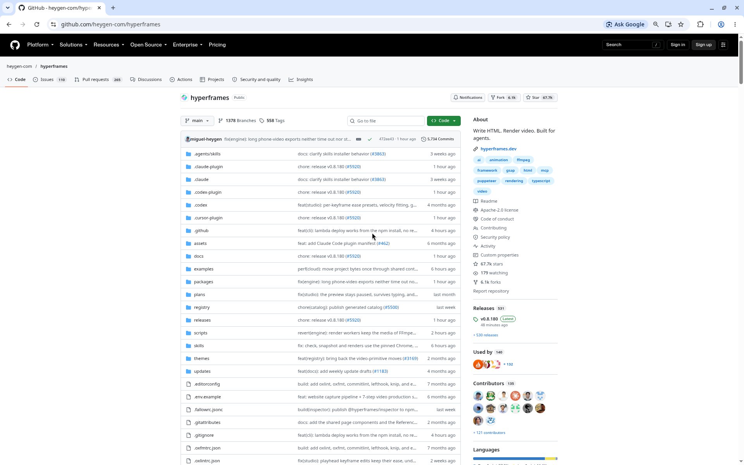
Task: Click the first contributor avatar
Action: [x=478, y=396]
